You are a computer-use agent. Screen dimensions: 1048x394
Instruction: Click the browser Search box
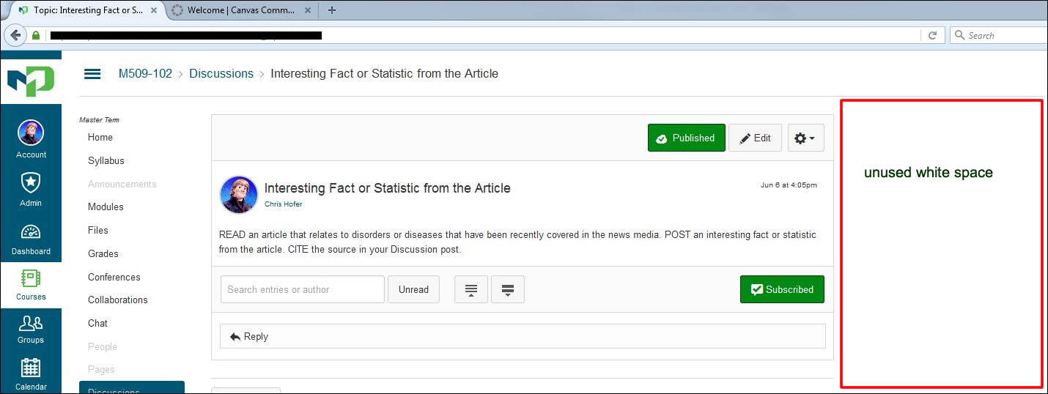(x=1000, y=35)
